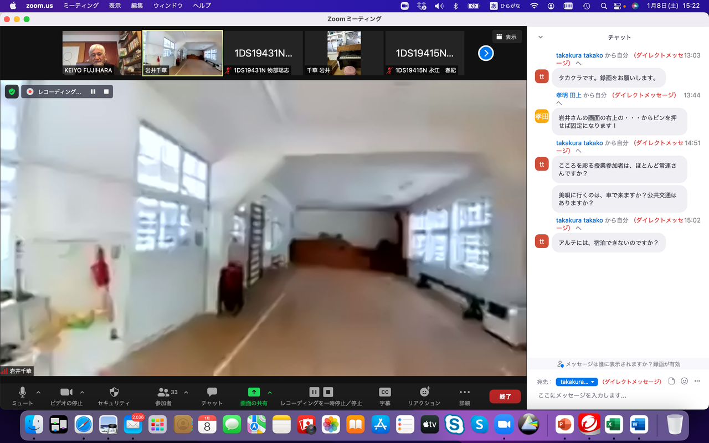This screenshot has width=709, height=443.
Task: Click the red 終了 end meeting button
Action: click(x=505, y=396)
